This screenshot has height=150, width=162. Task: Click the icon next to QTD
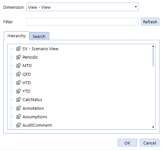(x=18, y=74)
